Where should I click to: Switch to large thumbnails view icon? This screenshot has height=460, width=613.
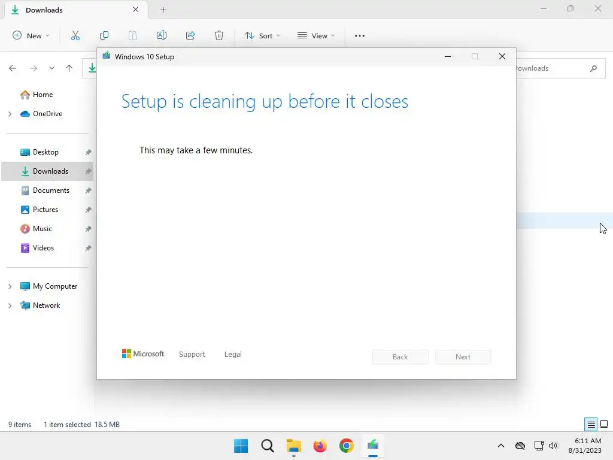click(604, 425)
